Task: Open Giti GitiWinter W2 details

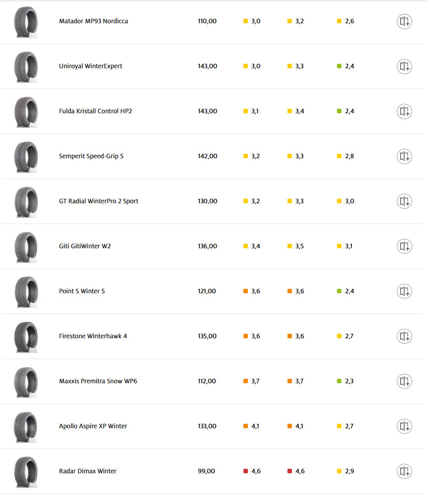Action: [85, 246]
